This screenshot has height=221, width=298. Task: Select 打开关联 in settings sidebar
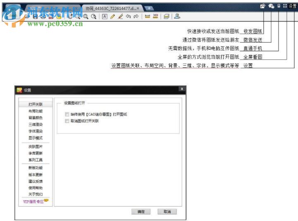point(36,104)
